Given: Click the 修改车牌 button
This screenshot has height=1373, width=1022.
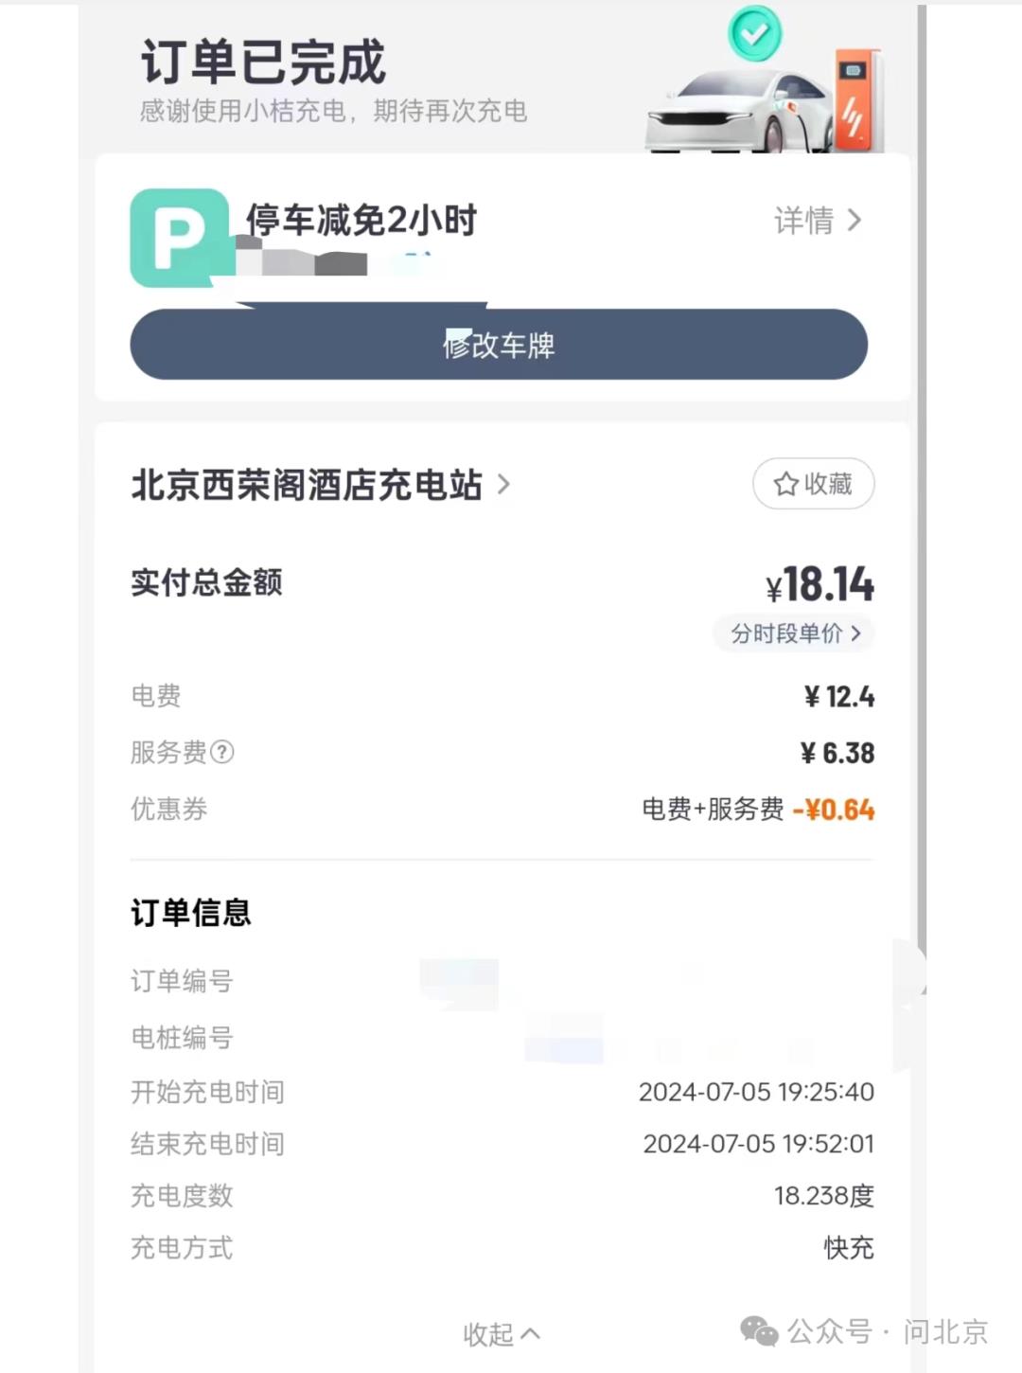Looking at the screenshot, I should click(499, 345).
